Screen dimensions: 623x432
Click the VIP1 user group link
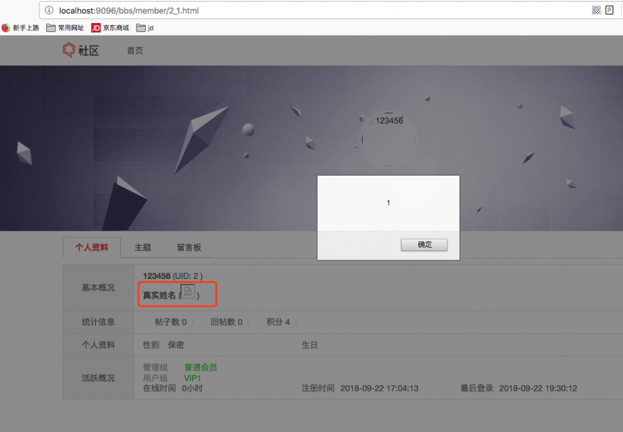tap(193, 378)
